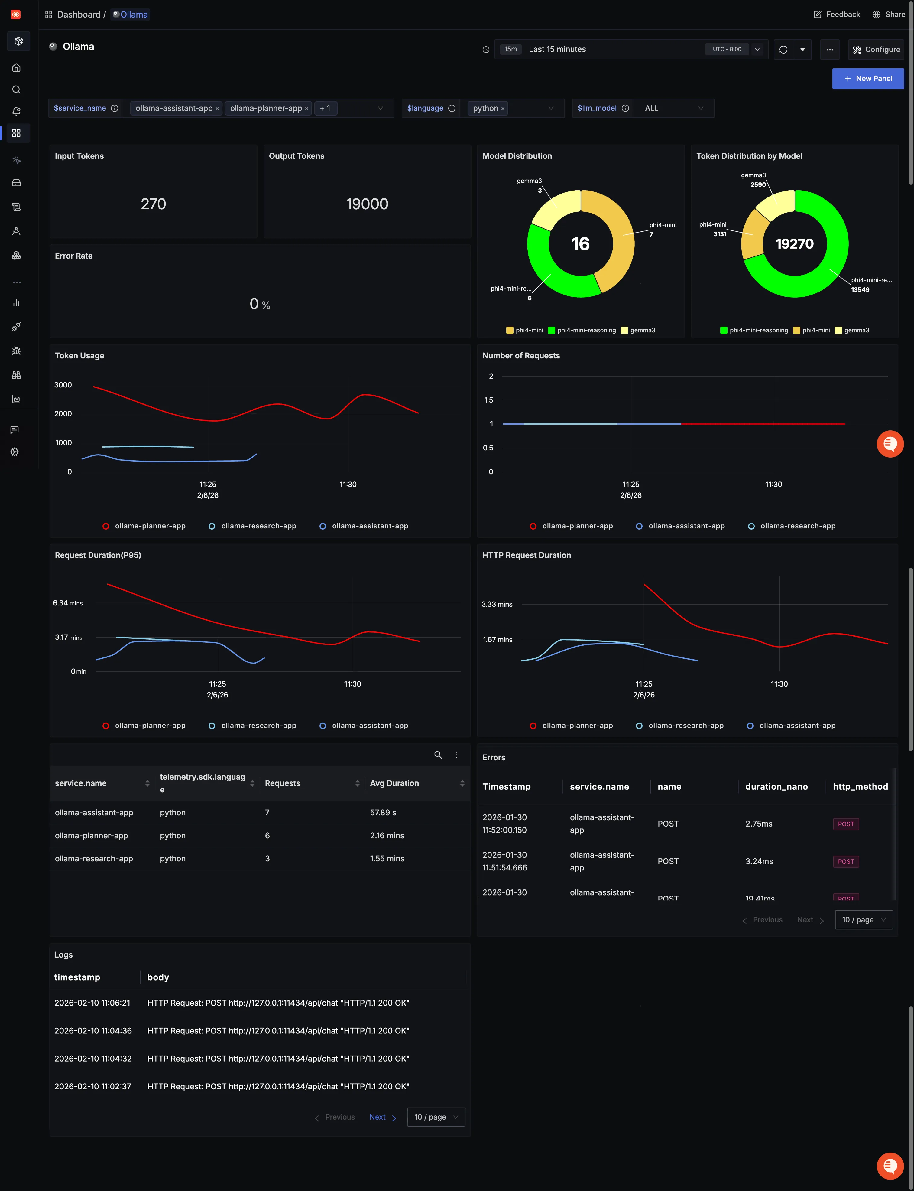Click the New Panel button
The width and height of the screenshot is (914, 1191).
click(868, 78)
